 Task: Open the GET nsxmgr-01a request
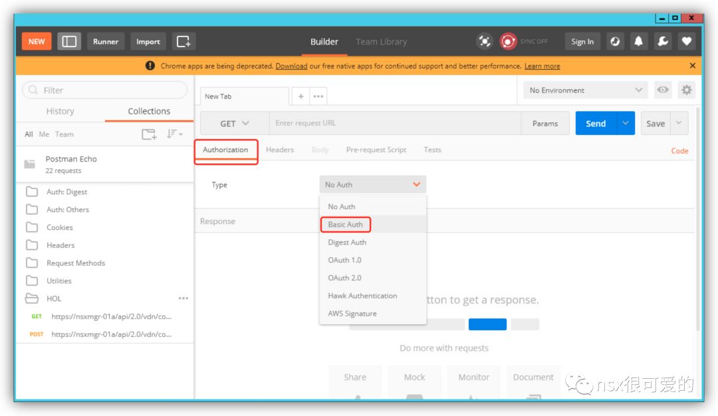pos(105,316)
